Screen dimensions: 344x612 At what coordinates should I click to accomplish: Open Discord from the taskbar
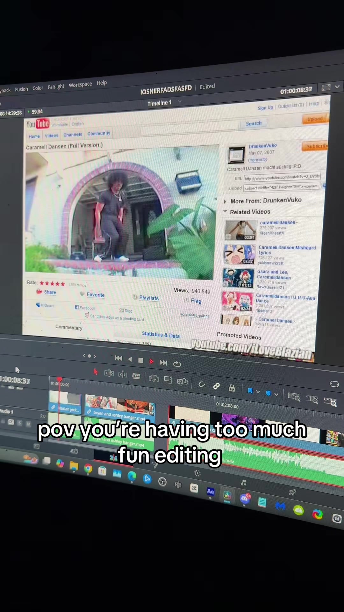click(x=245, y=498)
